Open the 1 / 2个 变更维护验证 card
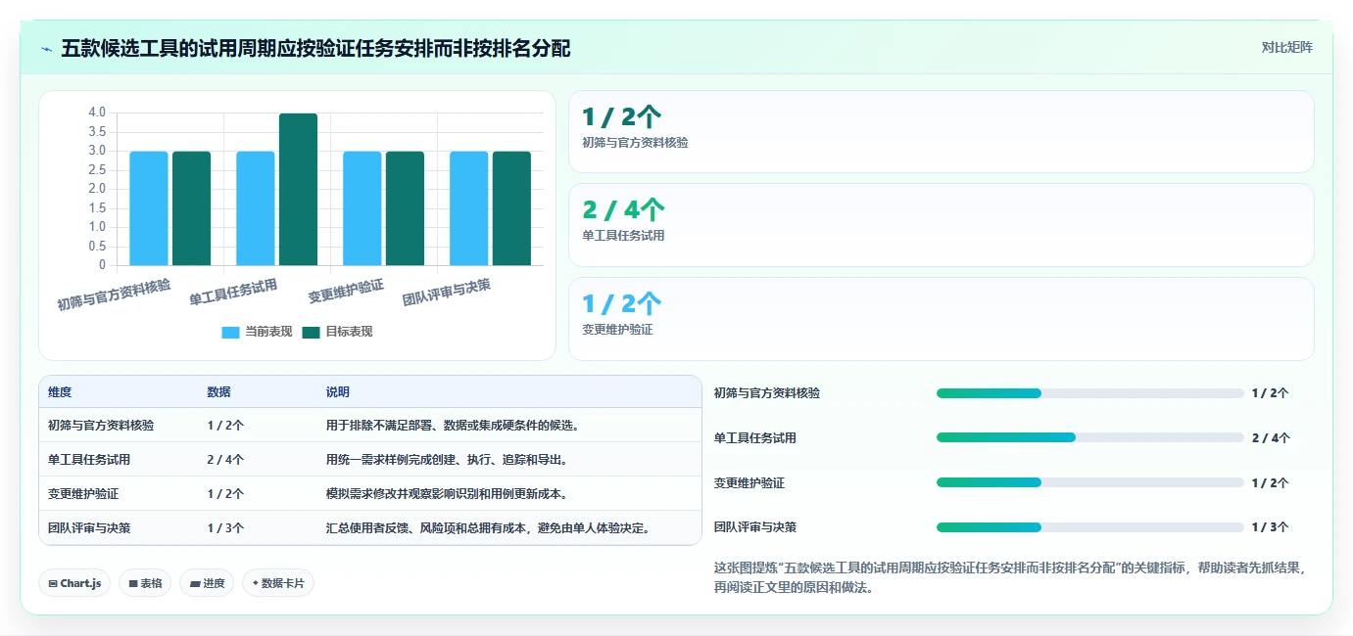The width and height of the screenshot is (1353, 636). tap(941, 319)
